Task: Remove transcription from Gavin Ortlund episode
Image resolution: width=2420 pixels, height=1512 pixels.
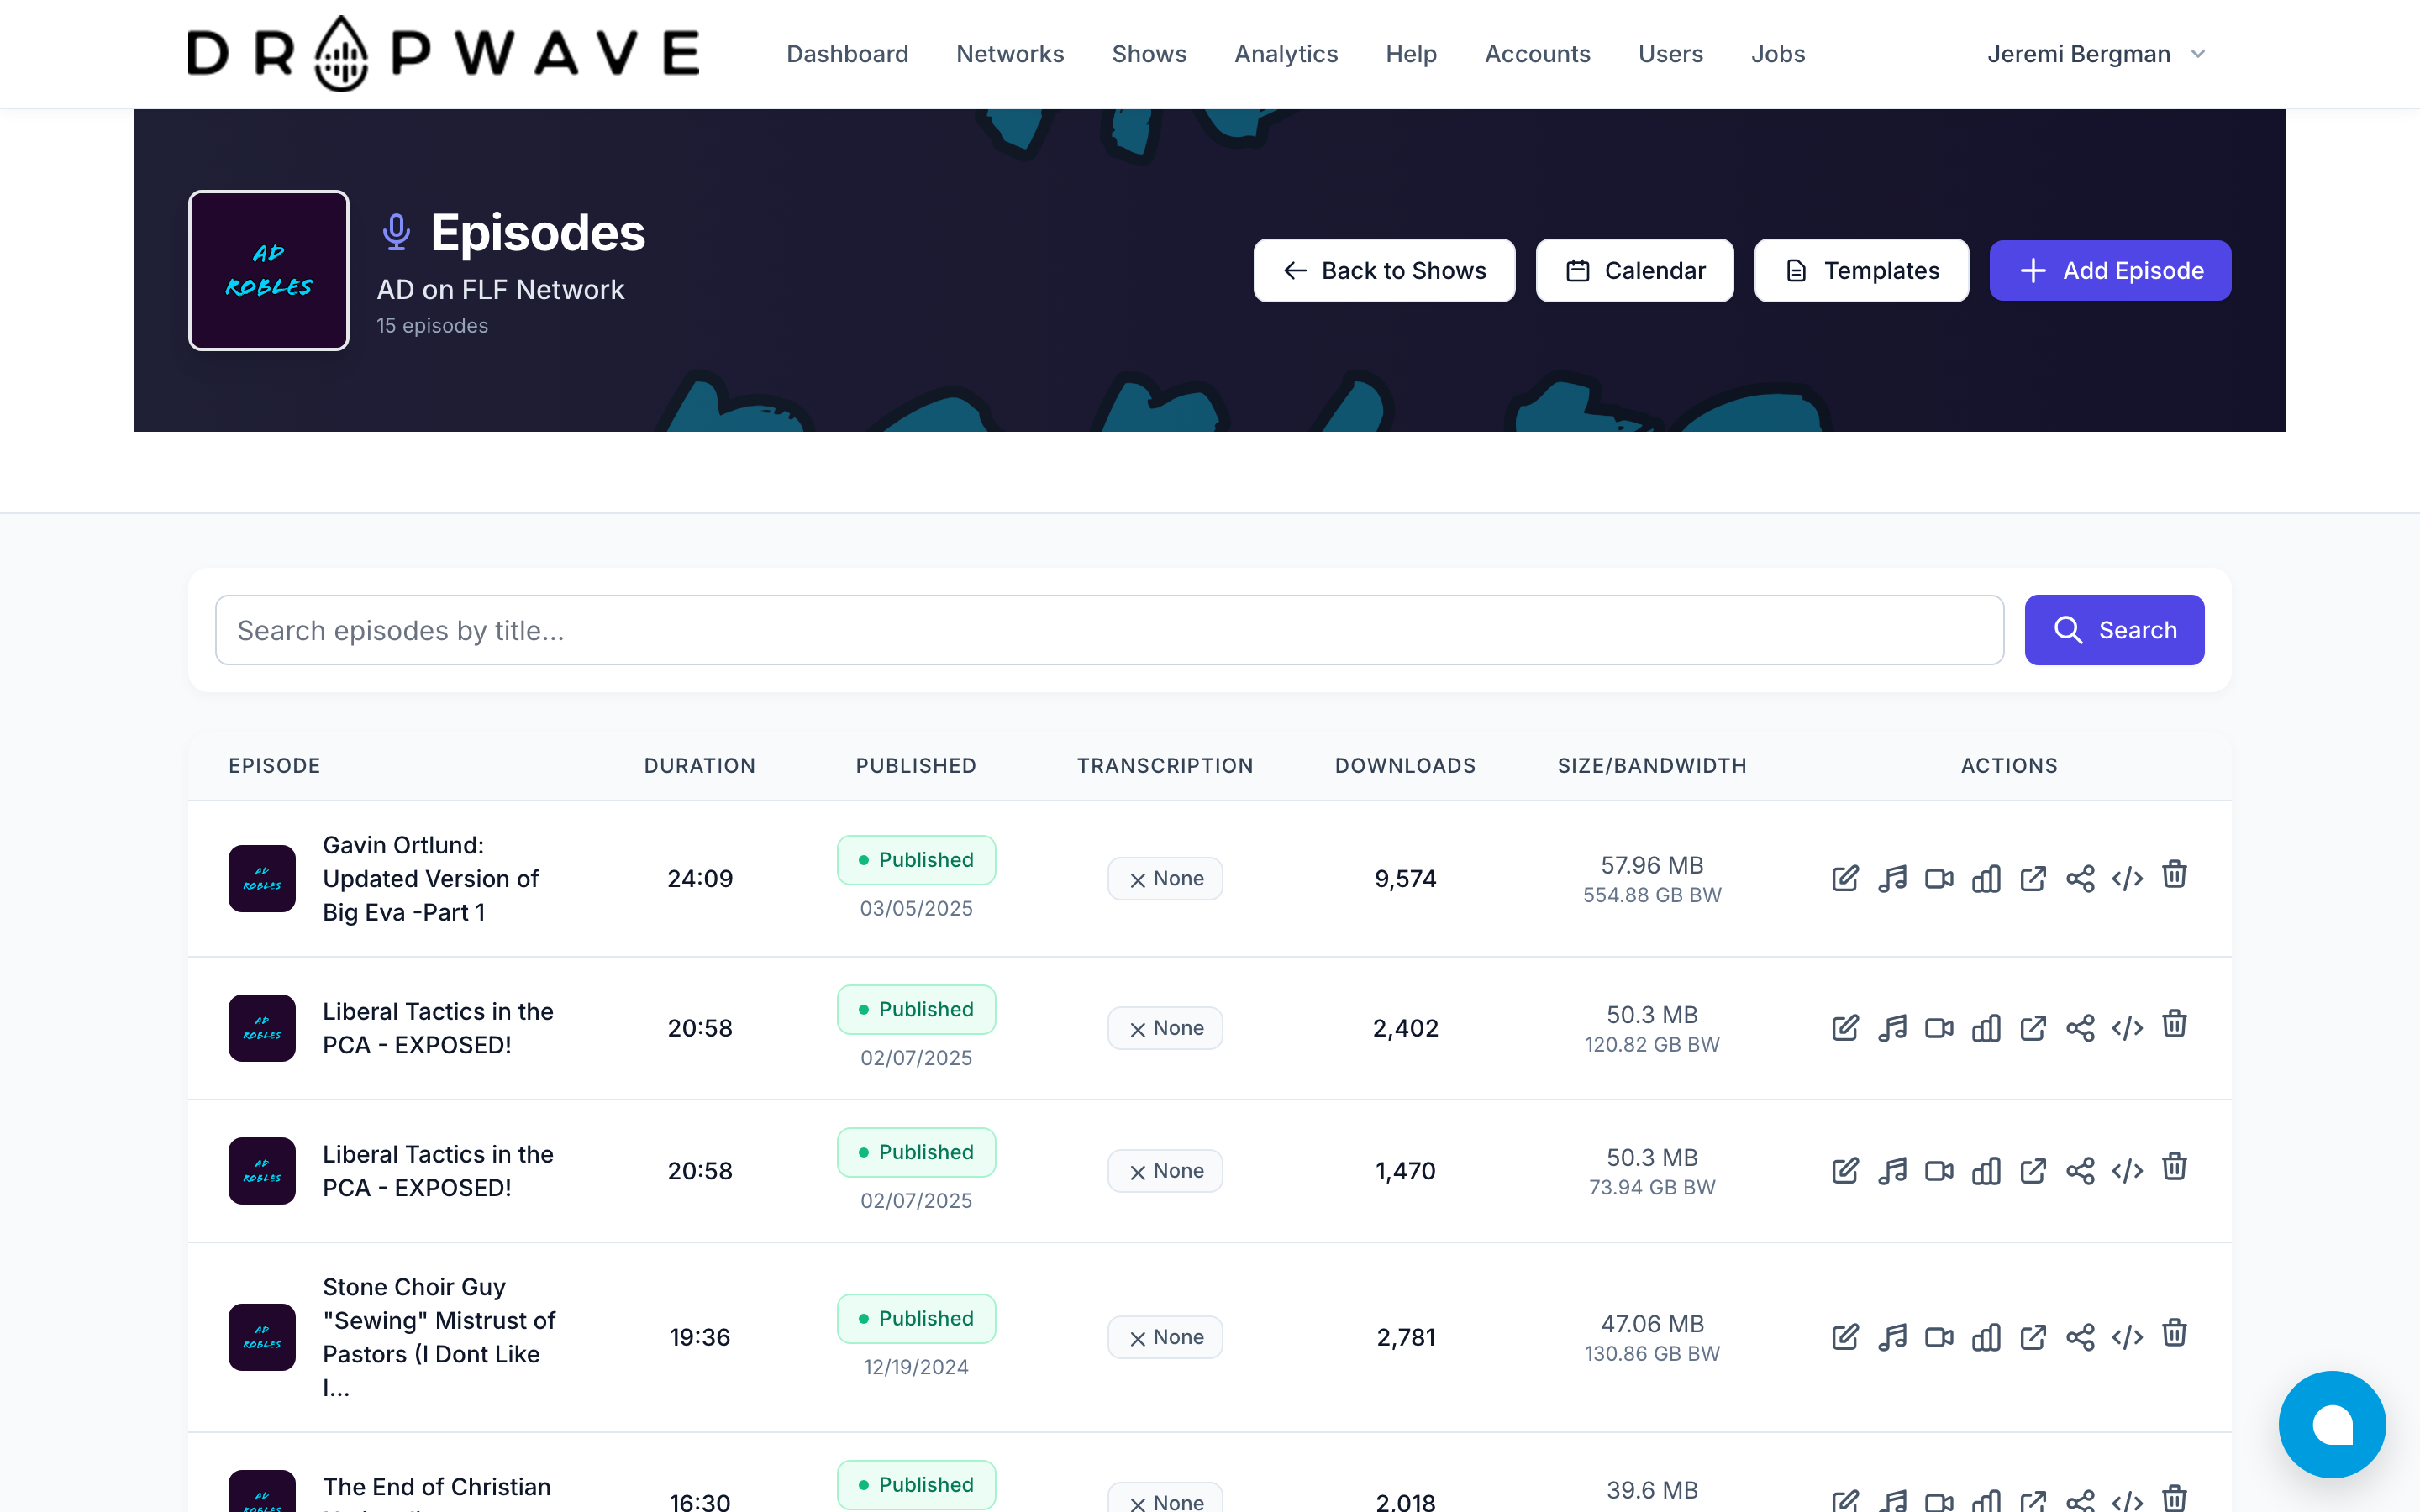Action: pyautogui.click(x=1165, y=878)
